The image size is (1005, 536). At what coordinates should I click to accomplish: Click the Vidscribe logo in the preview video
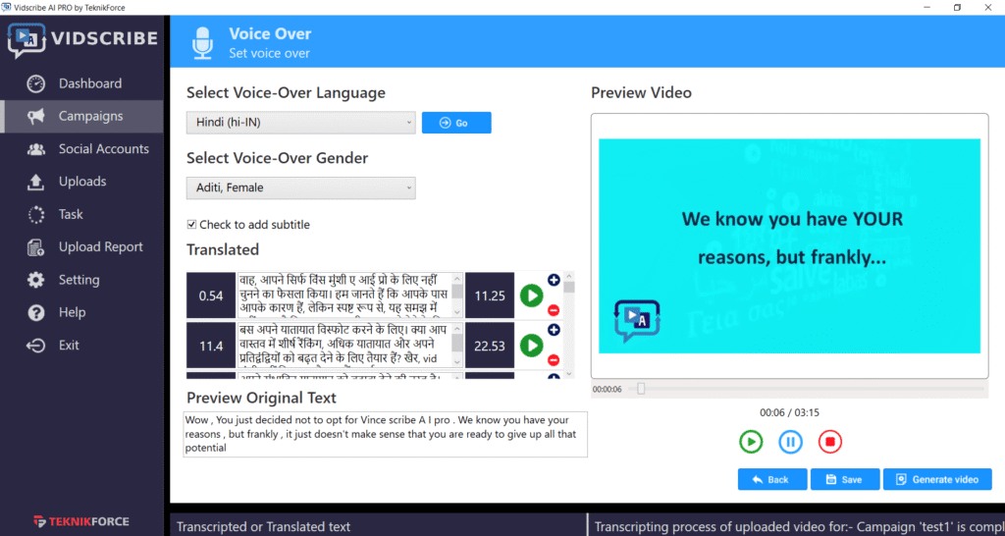[x=637, y=321]
